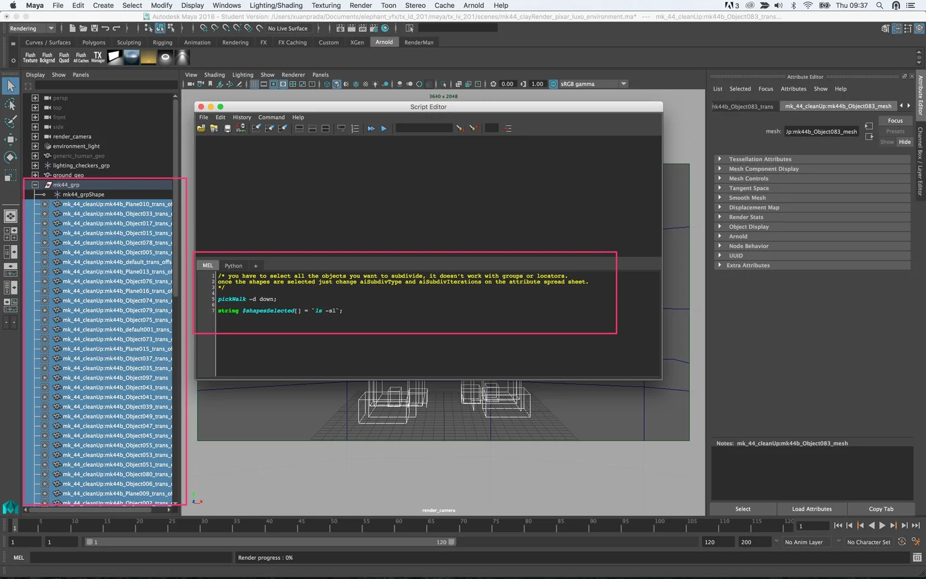926x579 pixels.
Task: Click the Arnold mesh light ring icon
Action: point(165,57)
